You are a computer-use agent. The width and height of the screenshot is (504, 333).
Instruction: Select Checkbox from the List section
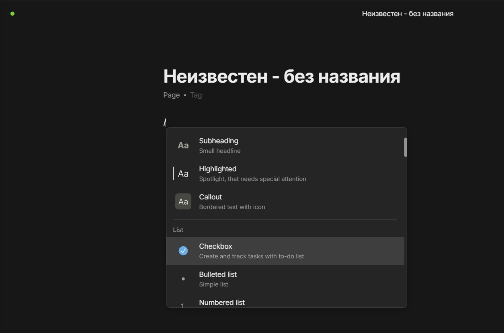(x=285, y=251)
